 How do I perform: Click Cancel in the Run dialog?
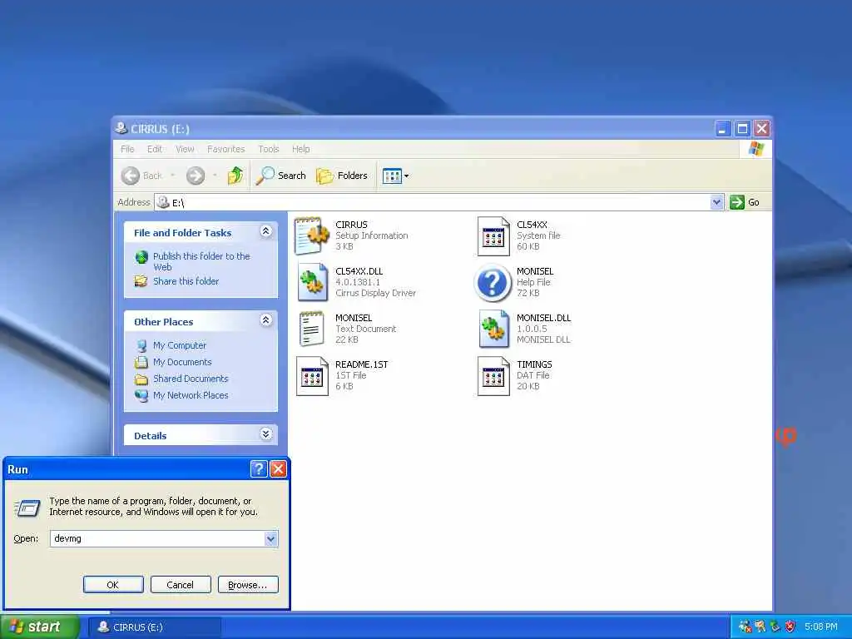[180, 585]
